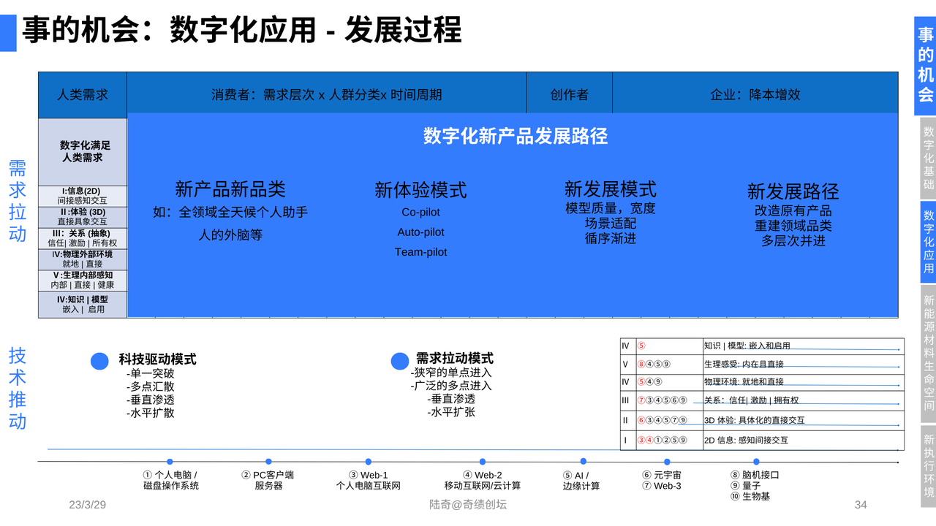This screenshot has width=936, height=526.
Task: Select the 个人电脑 timeline dot
Action: (x=170, y=462)
